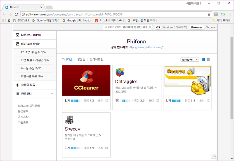The image size is (234, 161).
Task: Click the address bar URL field
Action: pyautogui.click(x=116, y=14)
